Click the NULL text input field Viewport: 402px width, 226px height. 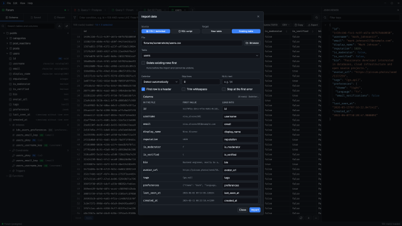tap(241, 82)
